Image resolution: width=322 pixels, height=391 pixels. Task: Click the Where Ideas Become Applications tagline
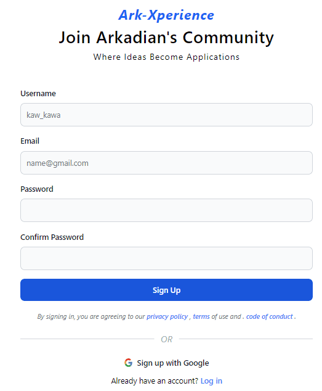(166, 57)
